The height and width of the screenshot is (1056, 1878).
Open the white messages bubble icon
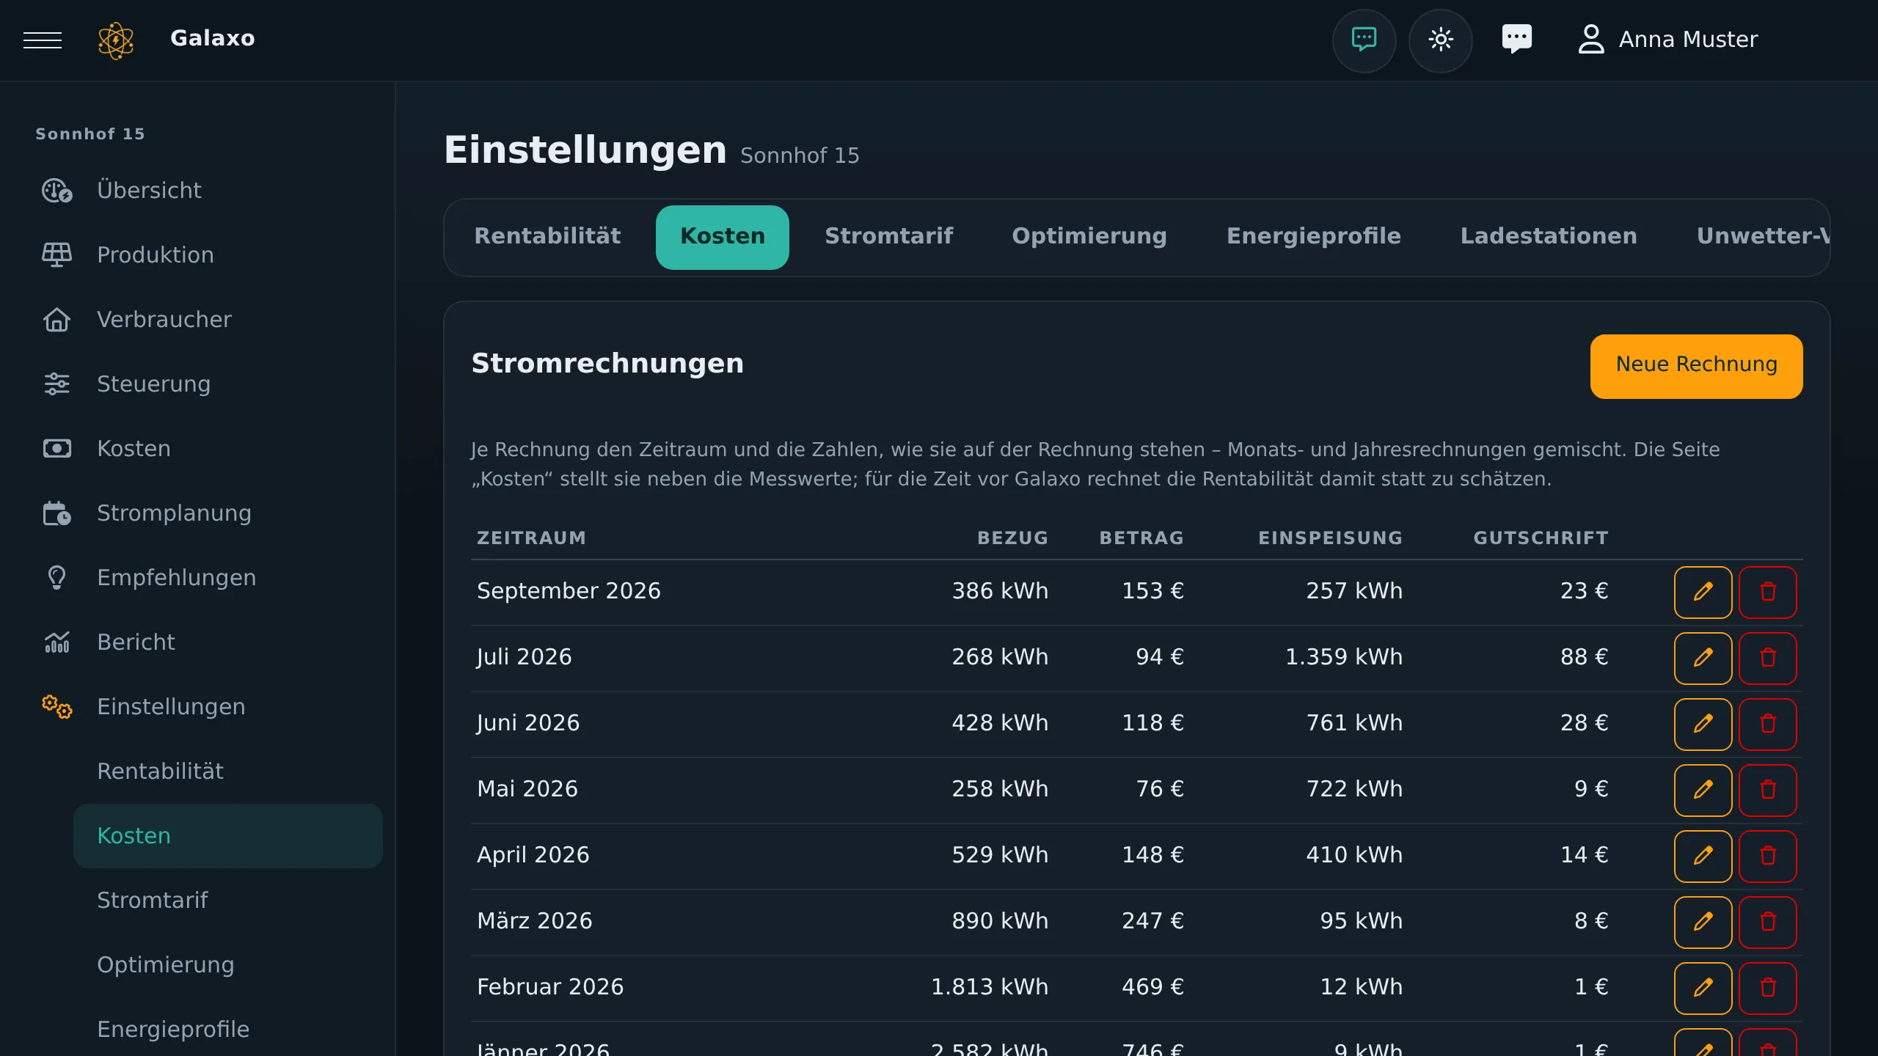tap(1516, 40)
